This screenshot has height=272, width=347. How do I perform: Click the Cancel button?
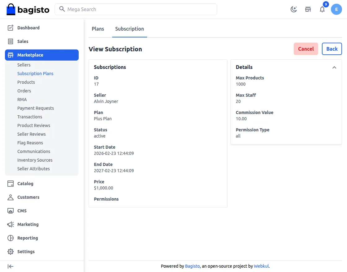[x=306, y=49]
